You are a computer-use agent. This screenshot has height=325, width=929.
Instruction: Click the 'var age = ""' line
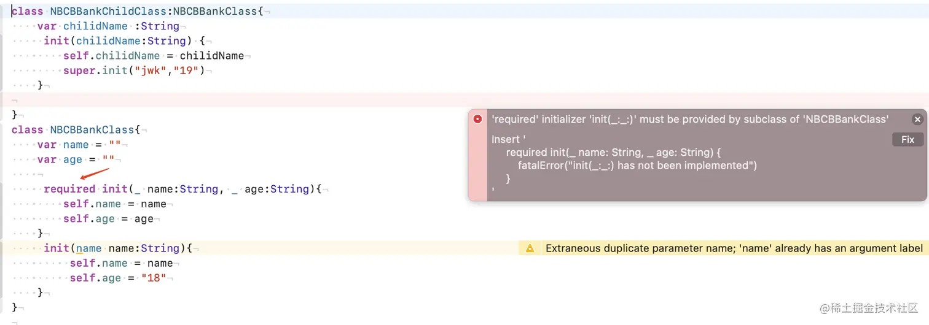(76, 159)
